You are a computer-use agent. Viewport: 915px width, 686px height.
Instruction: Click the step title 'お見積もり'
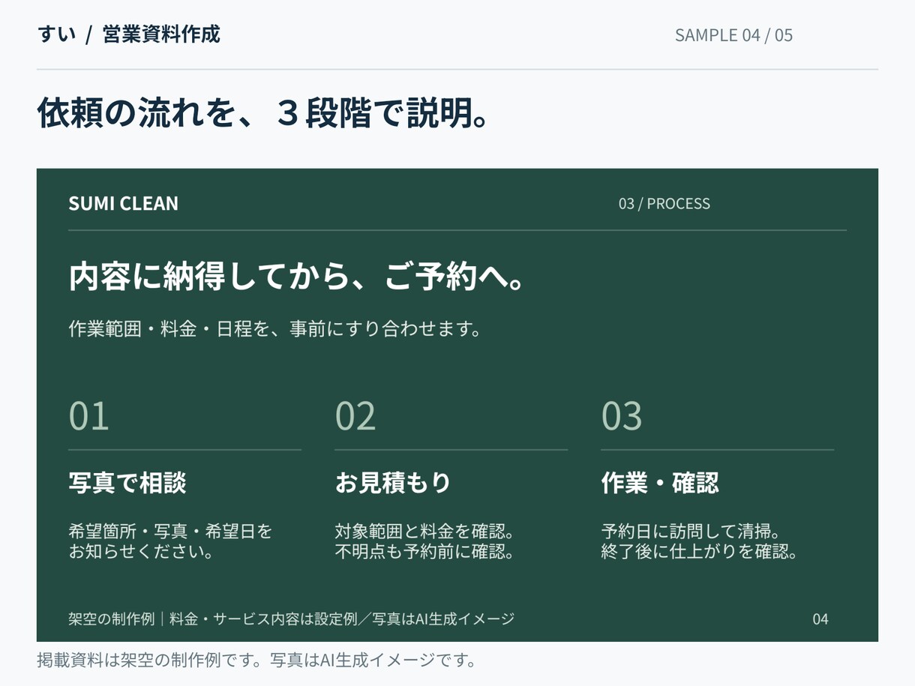click(x=393, y=482)
